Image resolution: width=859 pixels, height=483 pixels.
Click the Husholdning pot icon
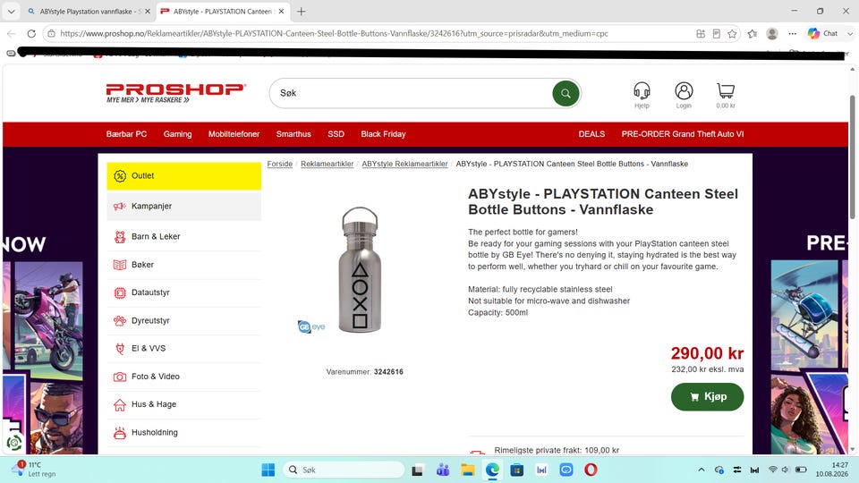[119, 433]
